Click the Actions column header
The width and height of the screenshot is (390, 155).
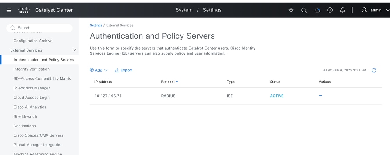point(324,82)
